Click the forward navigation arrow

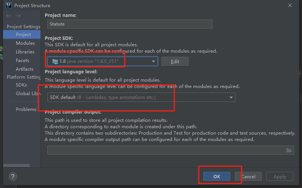(x=18, y=16)
